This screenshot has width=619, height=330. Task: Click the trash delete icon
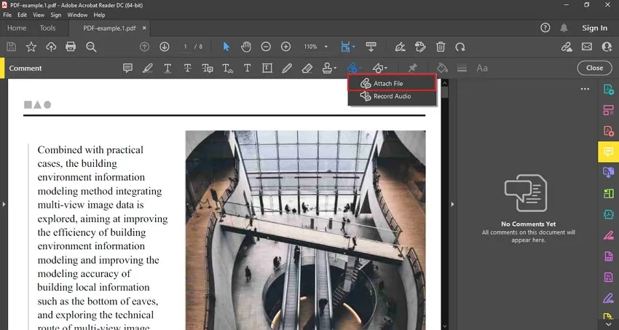coord(441,47)
